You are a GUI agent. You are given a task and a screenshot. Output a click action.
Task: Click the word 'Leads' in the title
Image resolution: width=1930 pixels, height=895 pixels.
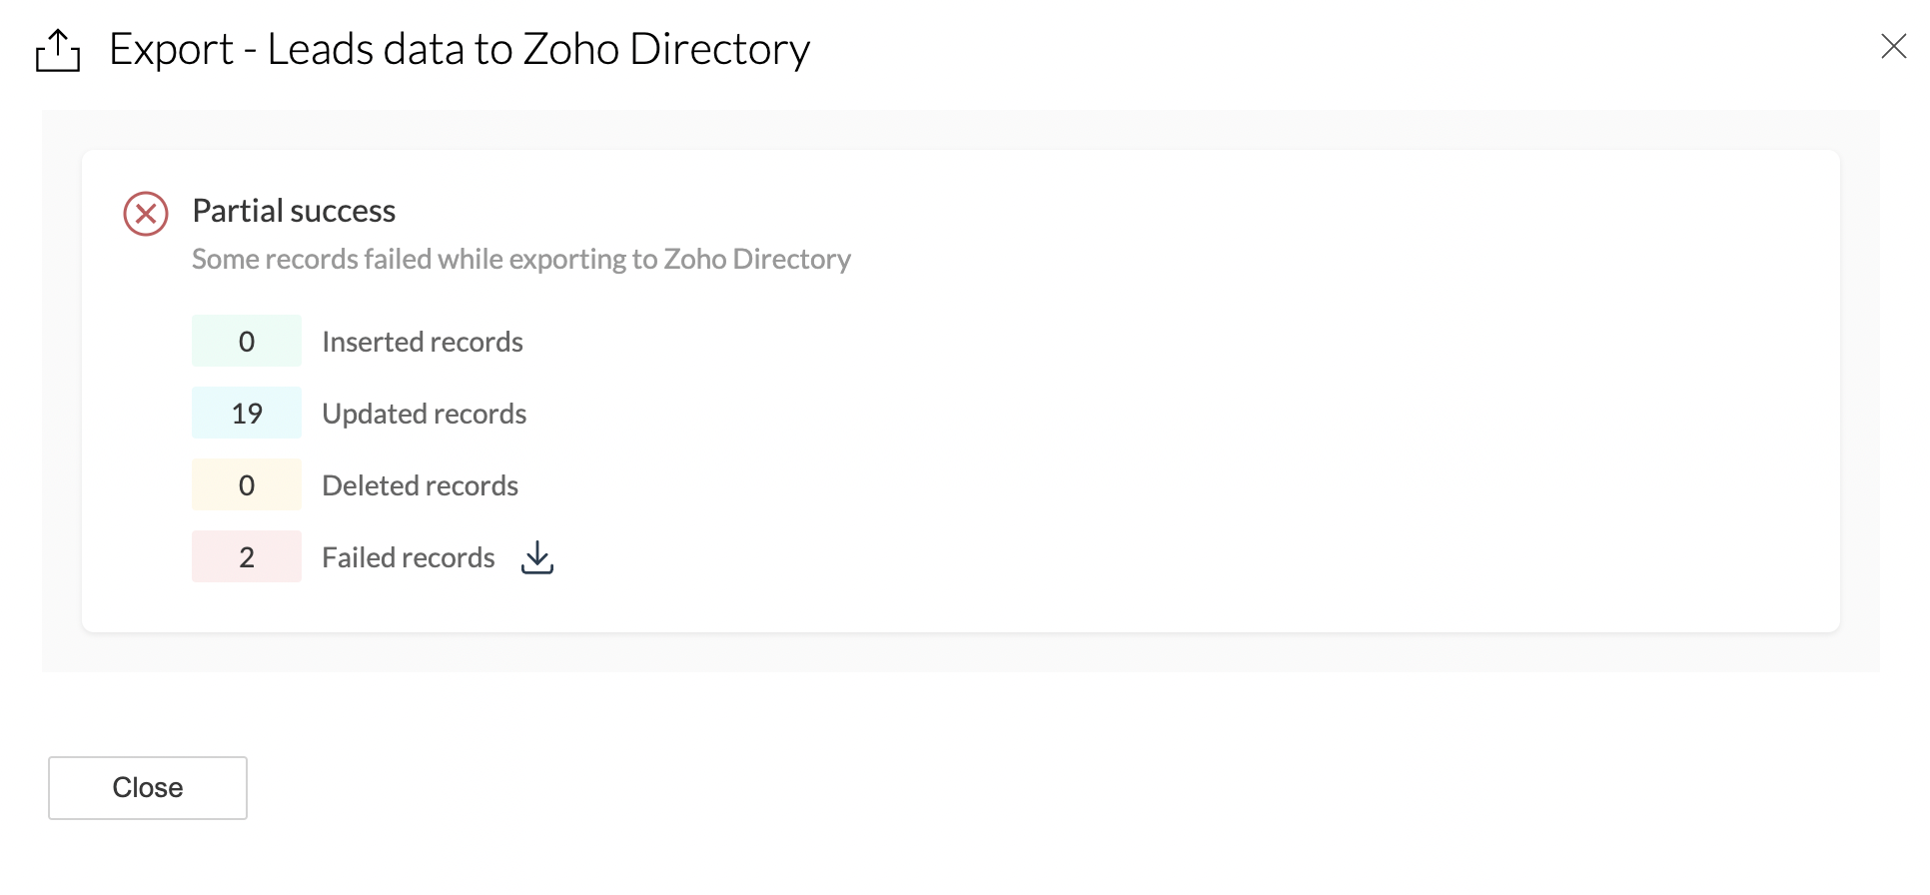click(320, 49)
